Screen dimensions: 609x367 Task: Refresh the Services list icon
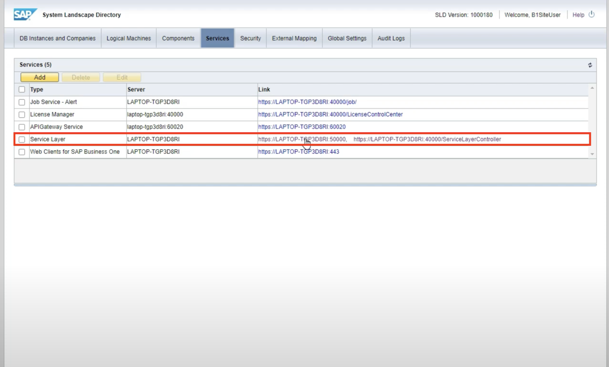(x=590, y=65)
